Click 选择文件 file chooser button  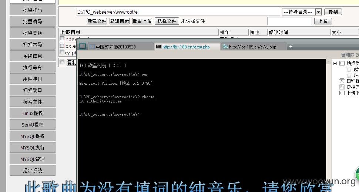tap(167, 21)
